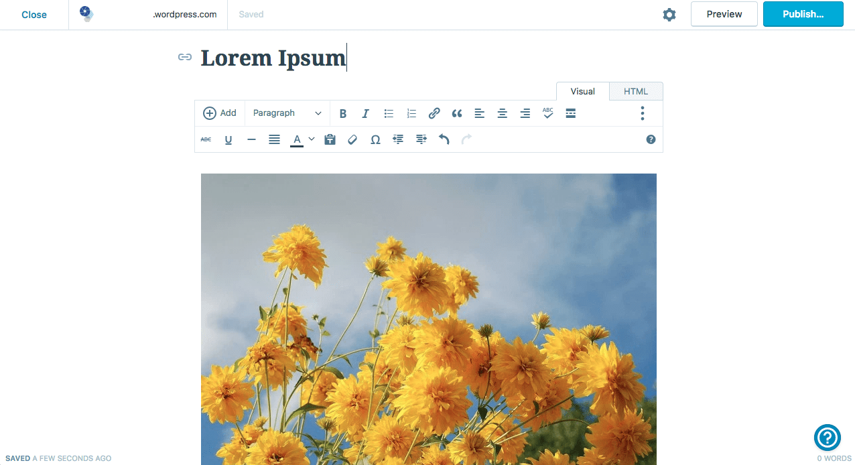Click the Preview button
The image size is (855, 465).
click(724, 14)
